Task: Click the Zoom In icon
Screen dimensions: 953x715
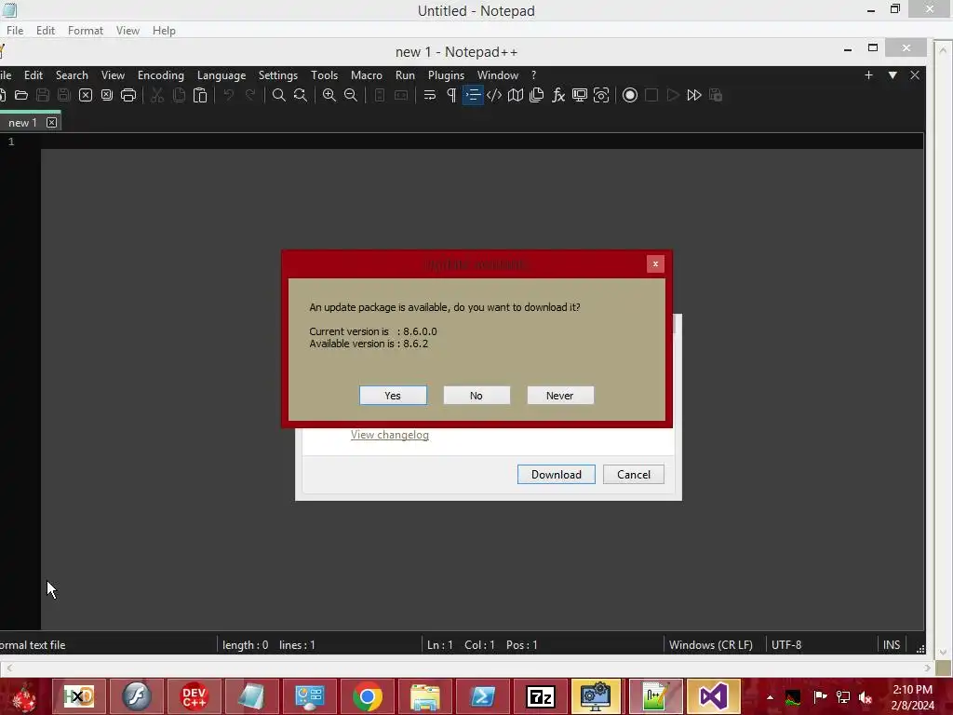Action: [x=329, y=96]
